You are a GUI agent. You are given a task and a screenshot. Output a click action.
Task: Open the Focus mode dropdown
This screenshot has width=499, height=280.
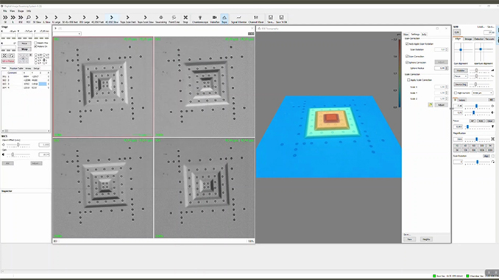(x=461, y=76)
